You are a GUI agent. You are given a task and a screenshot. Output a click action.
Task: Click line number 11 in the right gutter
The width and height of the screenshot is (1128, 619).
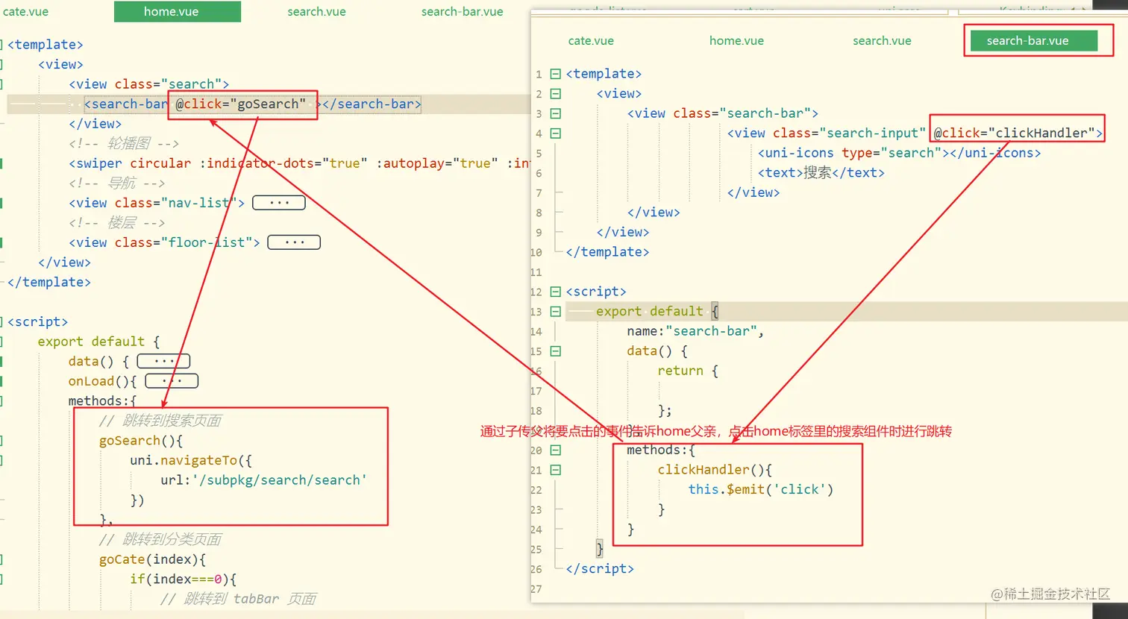(536, 272)
